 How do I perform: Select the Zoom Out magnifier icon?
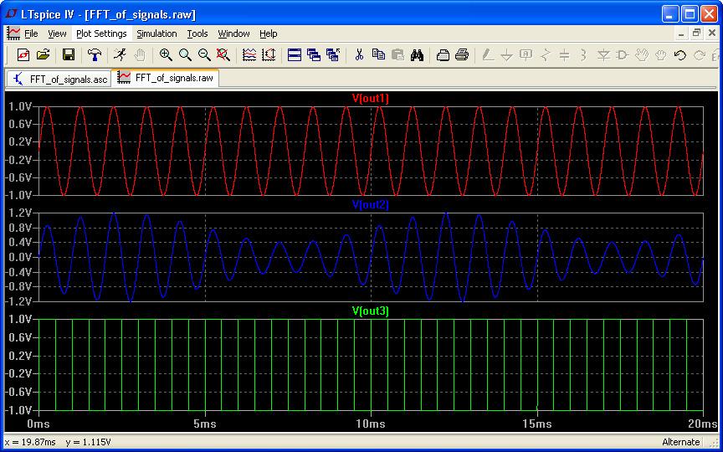pos(204,55)
